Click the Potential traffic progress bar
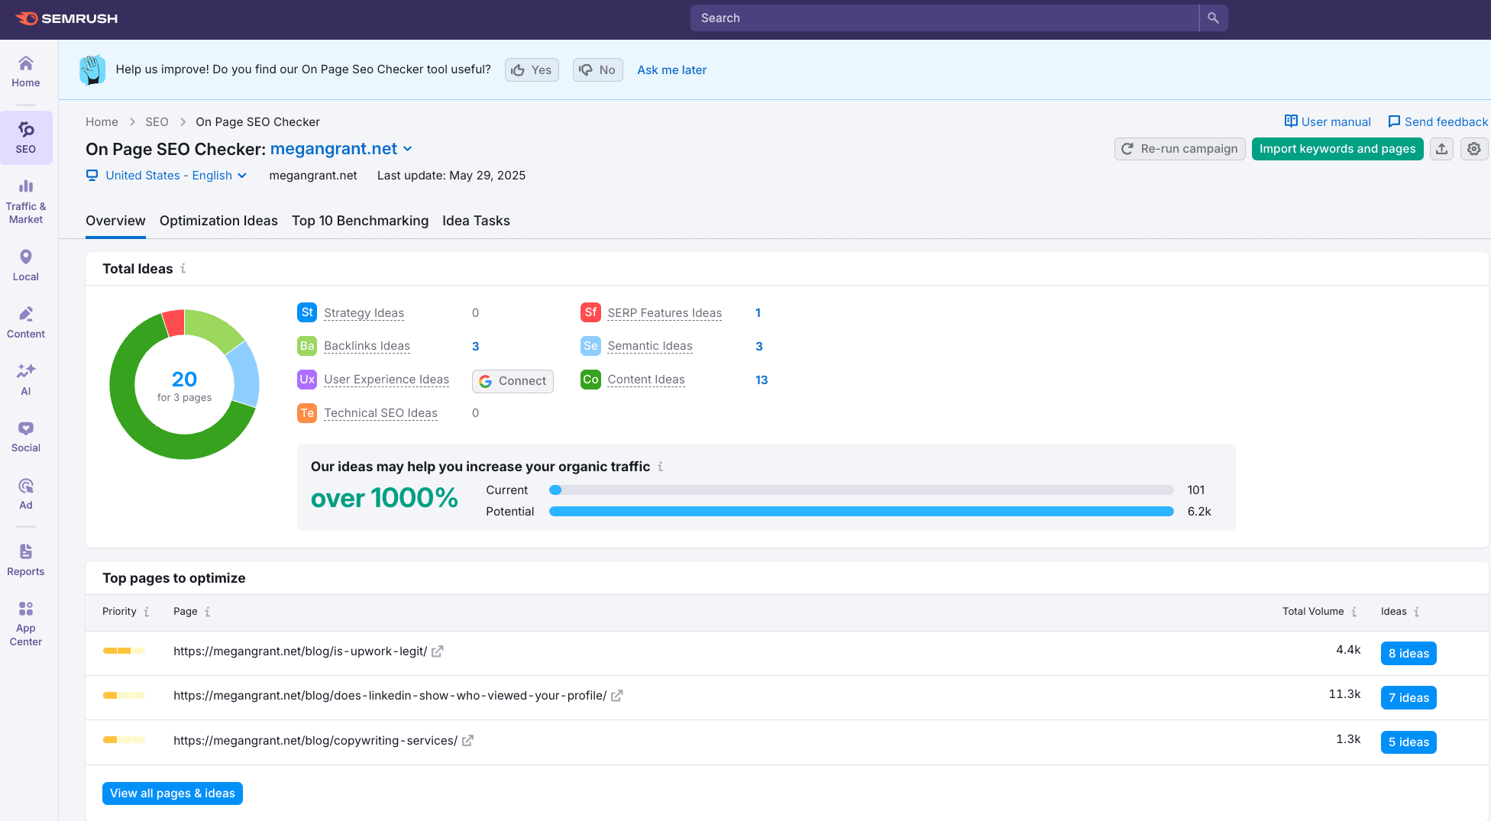This screenshot has width=1491, height=821. click(861, 512)
